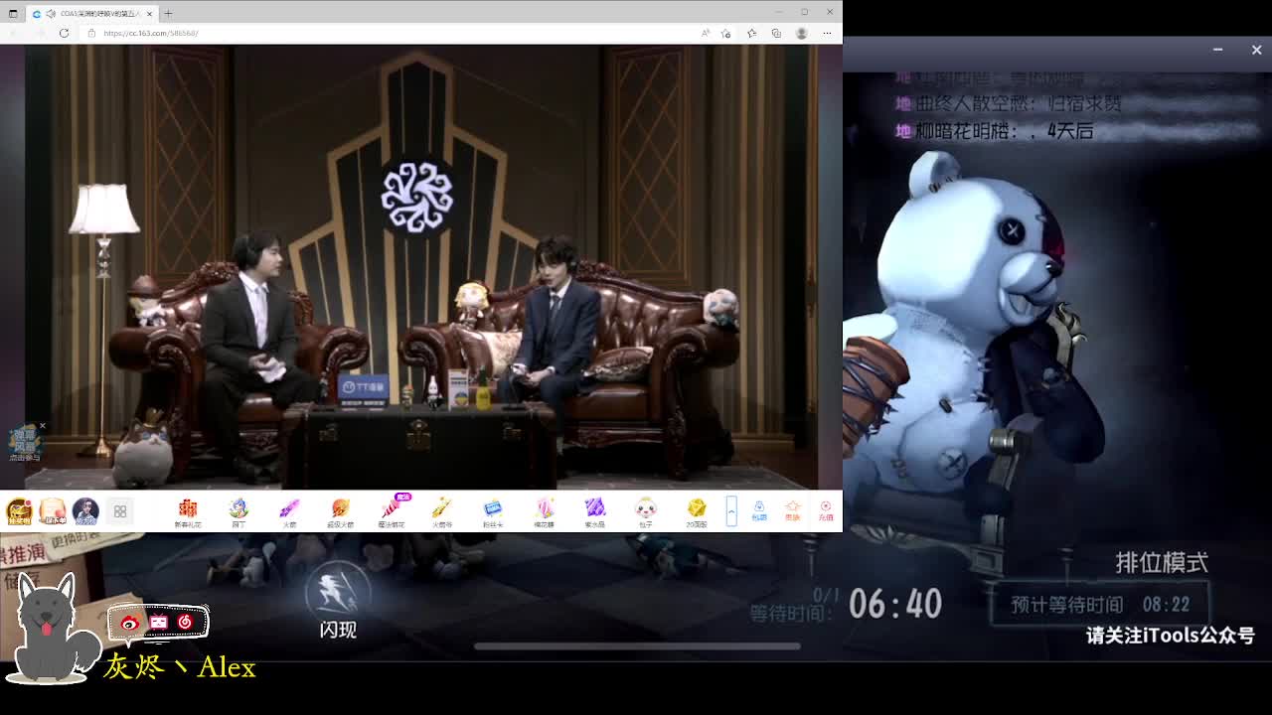
Task: Click the NetEase Music icon in streamer badge
Action: pos(185,623)
